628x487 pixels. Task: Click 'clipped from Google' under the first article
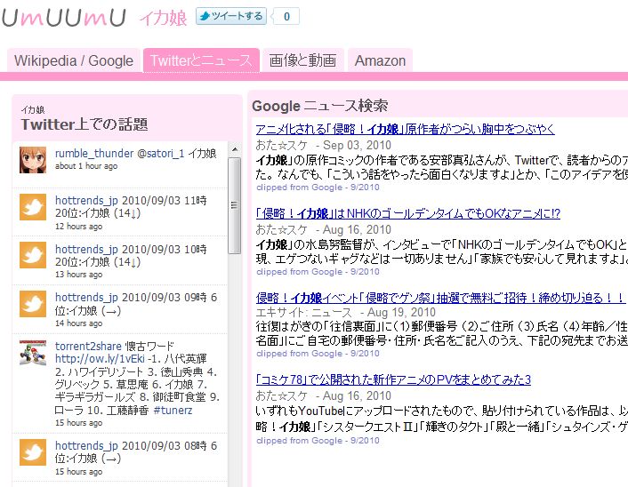[318, 188]
